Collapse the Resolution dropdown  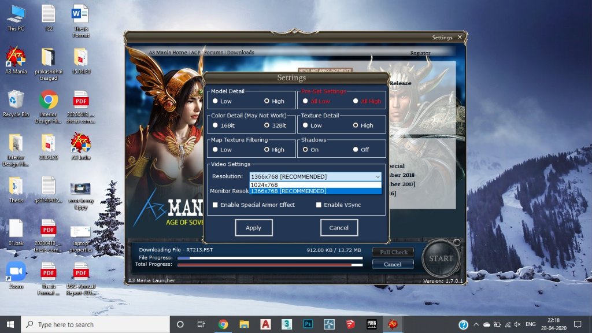pyautogui.click(x=377, y=177)
